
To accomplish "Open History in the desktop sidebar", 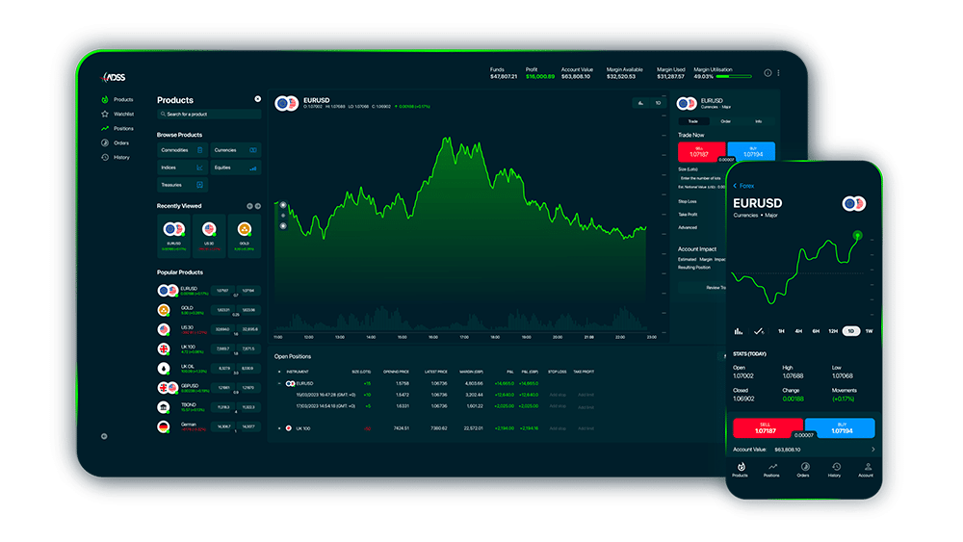I will (120, 157).
